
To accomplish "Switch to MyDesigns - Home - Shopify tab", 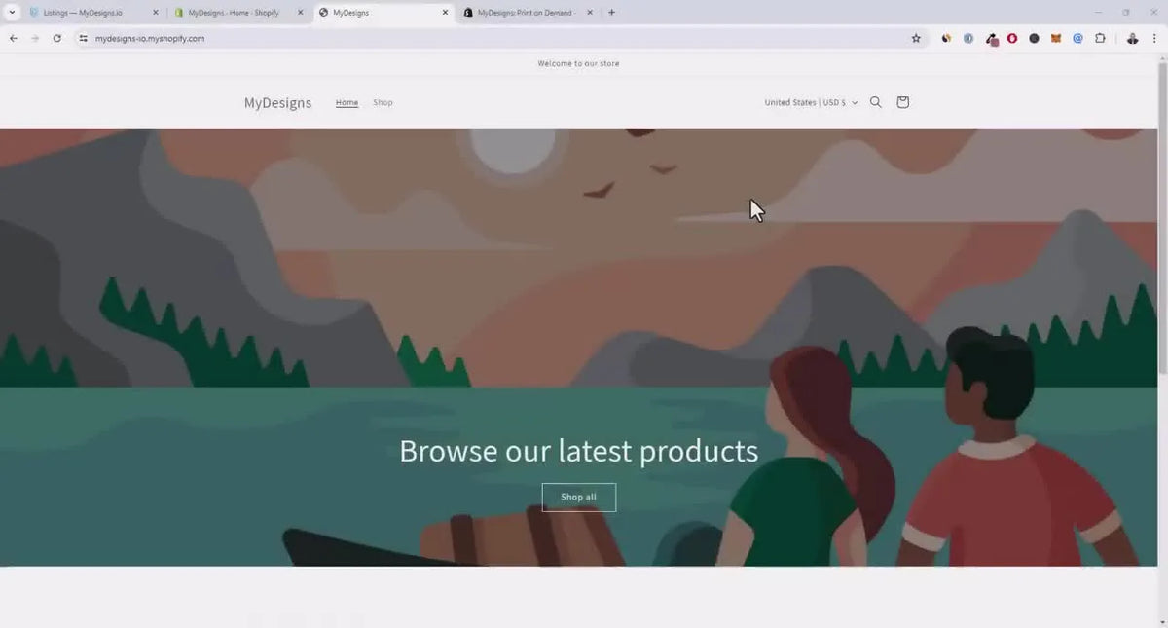I will 238,13.
